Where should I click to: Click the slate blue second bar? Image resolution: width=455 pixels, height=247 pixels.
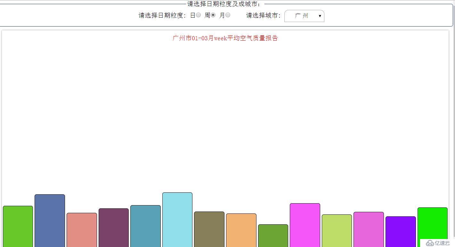[x=50, y=220]
